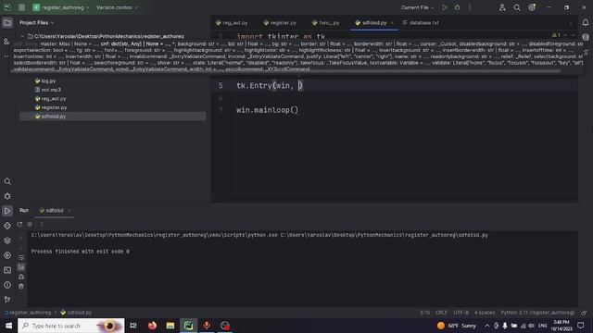Run the current file with the play icon

[x=445, y=7]
